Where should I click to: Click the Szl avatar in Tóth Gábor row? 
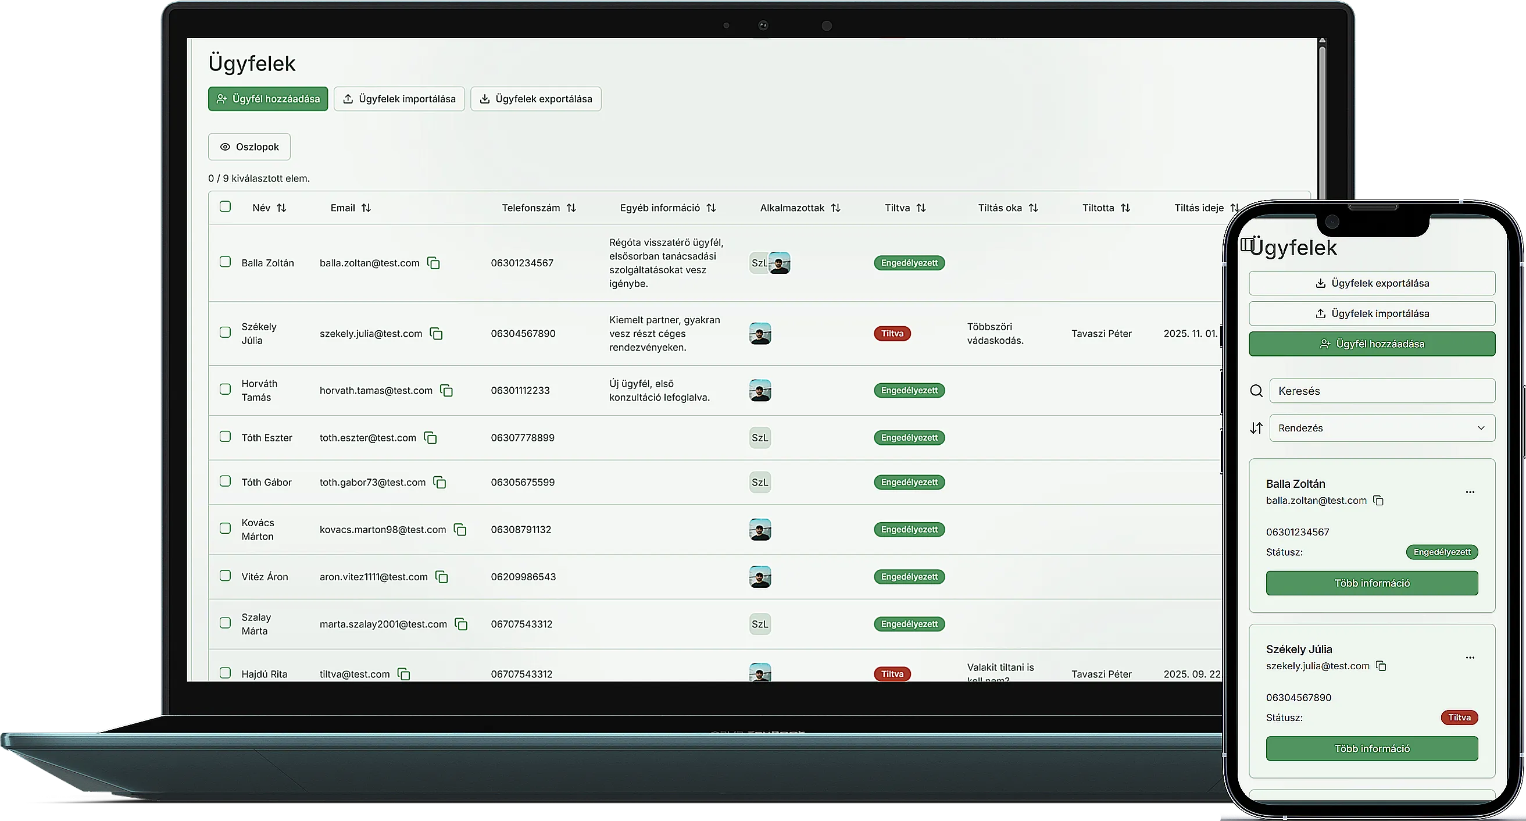pos(759,482)
